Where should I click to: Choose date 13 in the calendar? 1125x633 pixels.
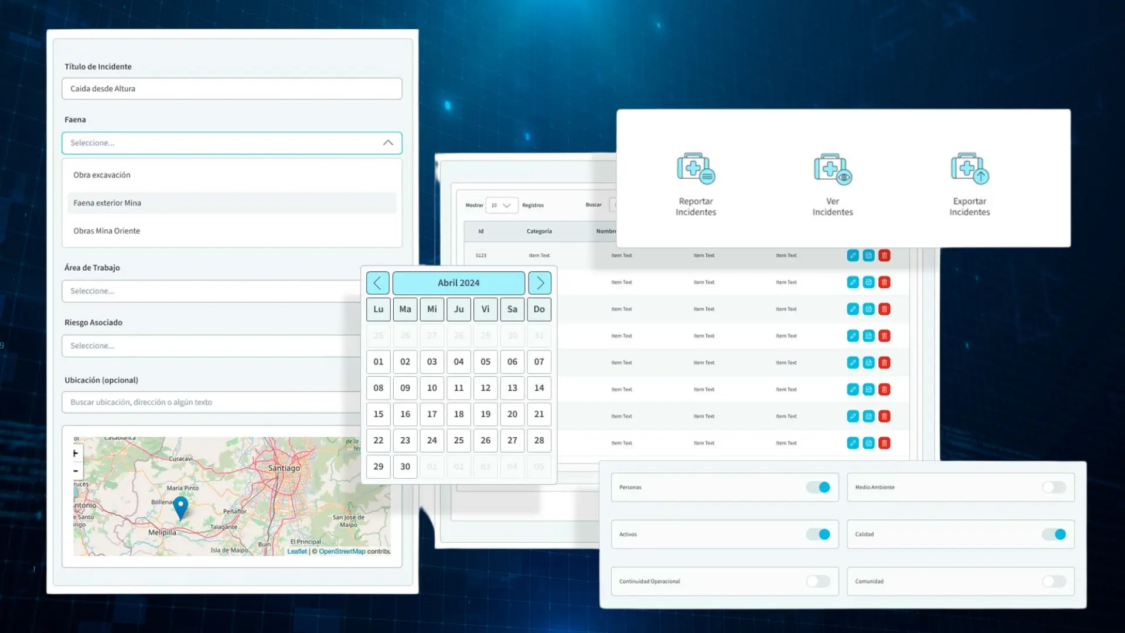(512, 388)
